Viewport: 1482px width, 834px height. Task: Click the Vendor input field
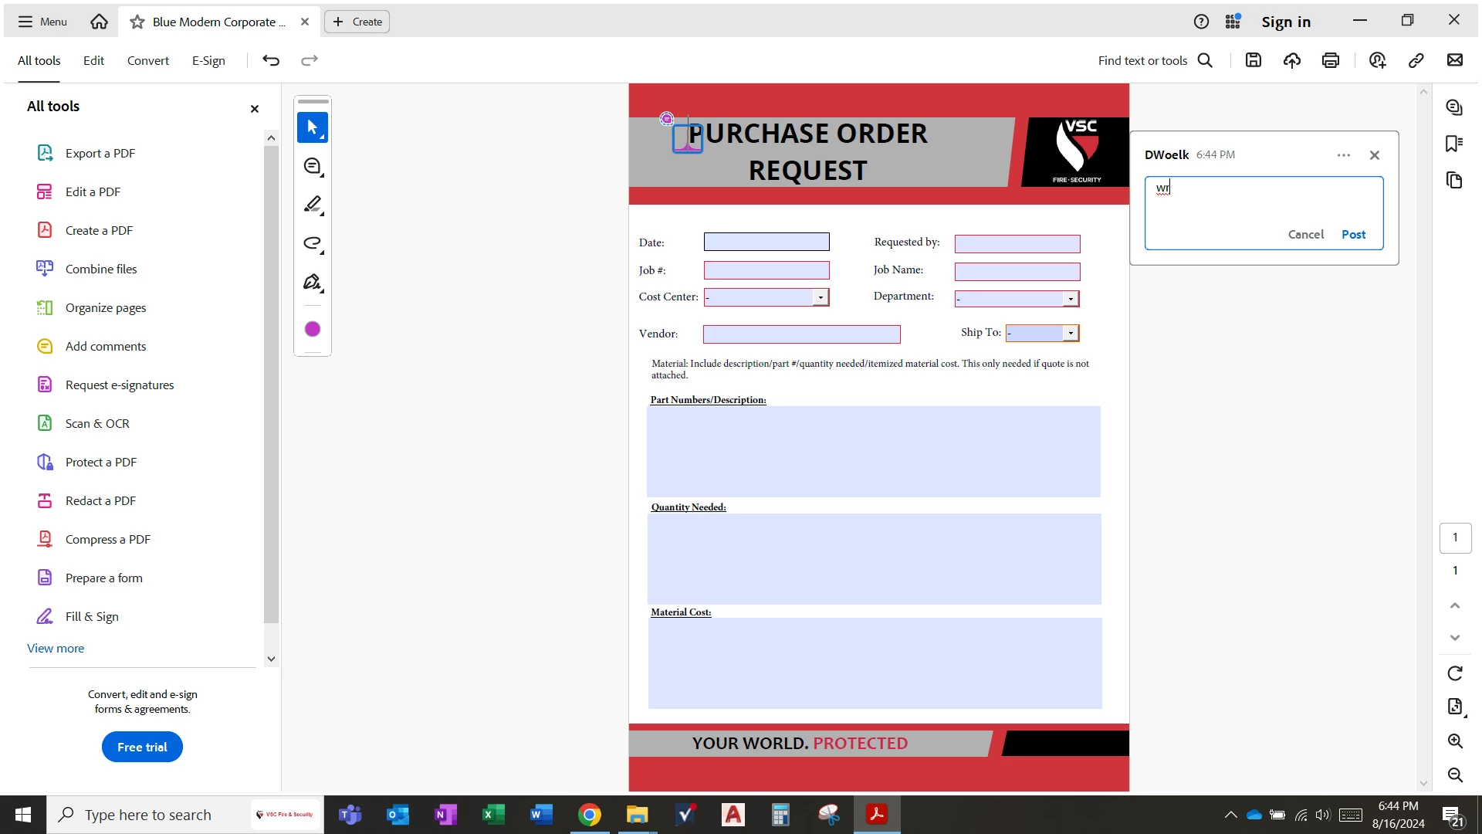coord(801,334)
